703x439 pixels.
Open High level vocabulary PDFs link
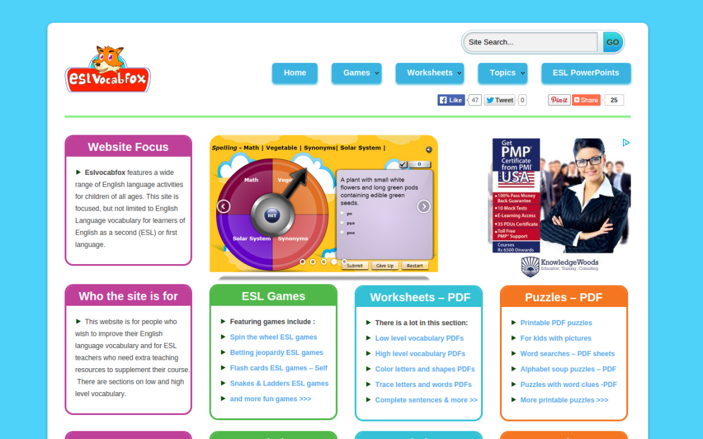pyautogui.click(x=420, y=354)
